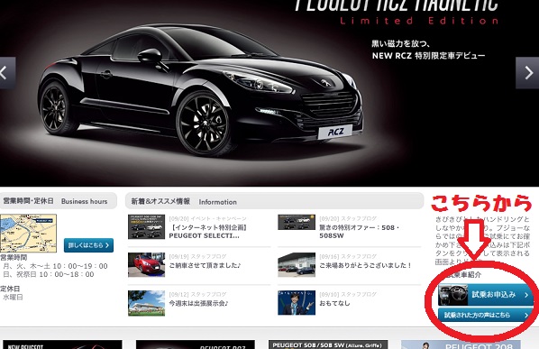This screenshot has height=349, width=539.
Task: Open the ご来場ありがとうございました blog post
Action: pos(365,265)
